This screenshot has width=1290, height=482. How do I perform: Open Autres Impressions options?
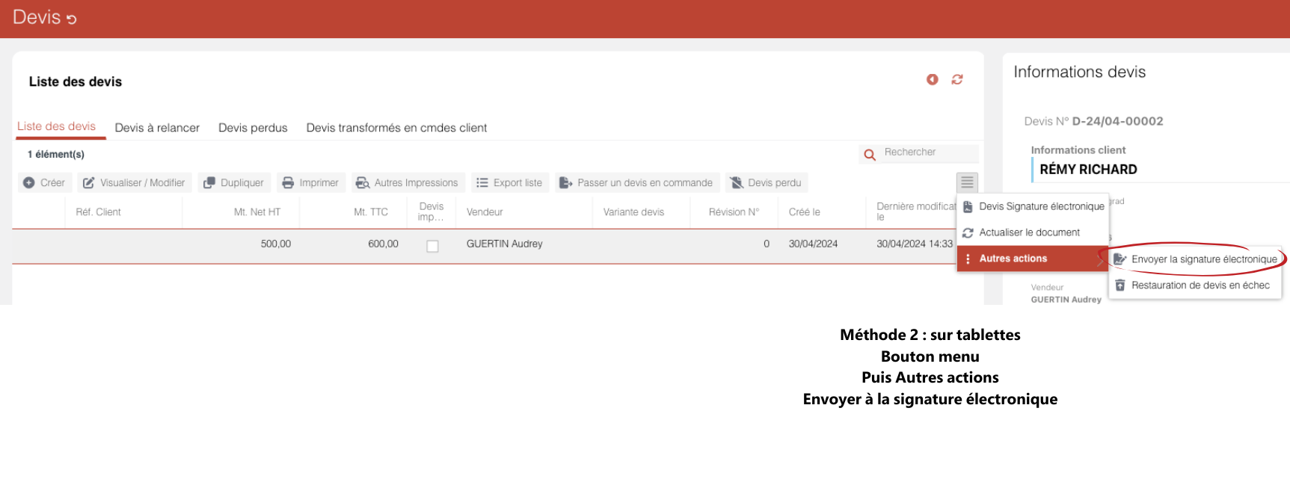coord(408,182)
